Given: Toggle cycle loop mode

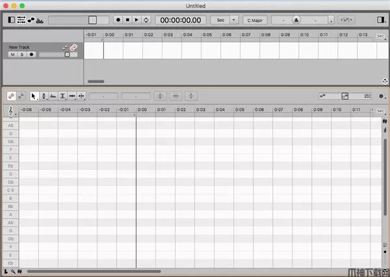Looking at the screenshot, I should [146, 20].
